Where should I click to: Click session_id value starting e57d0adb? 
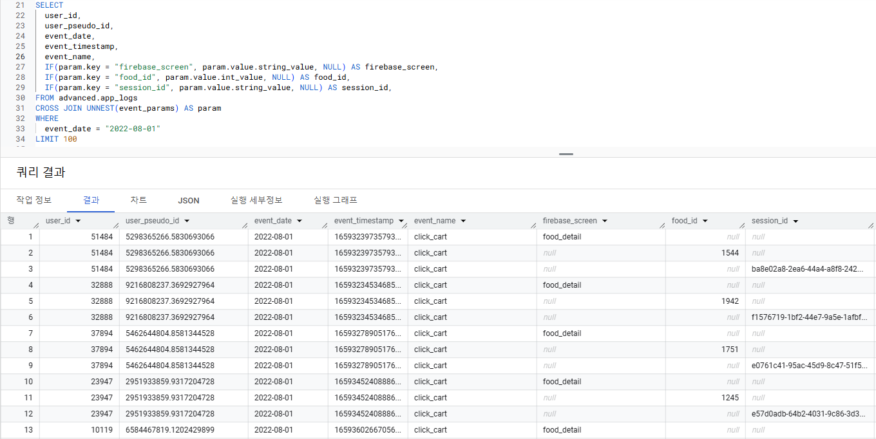tap(810, 414)
